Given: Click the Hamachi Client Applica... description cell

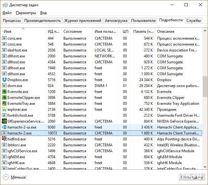Looking at the screenshot, I should [178, 127].
